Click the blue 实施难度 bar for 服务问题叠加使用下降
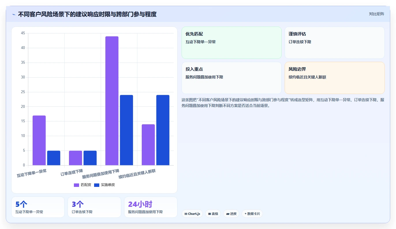This screenshot has height=229, width=396. pyautogui.click(x=126, y=130)
